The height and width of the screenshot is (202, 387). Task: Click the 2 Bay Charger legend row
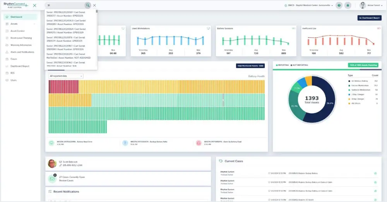coord(363,94)
